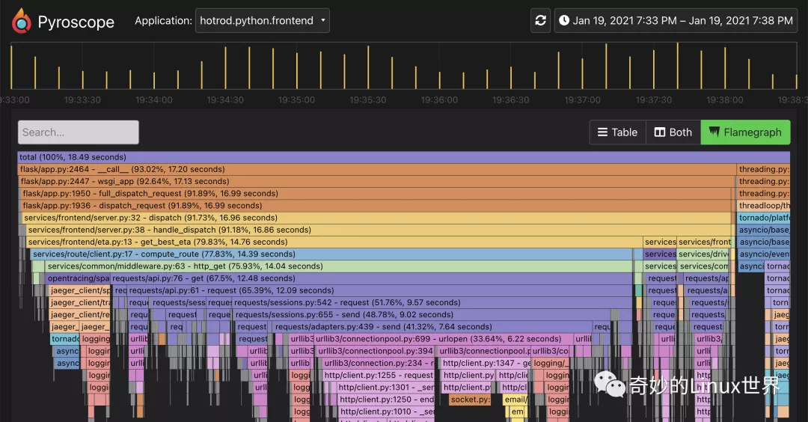Select requests/api.py:61 request frame
This screenshot has width=808, height=422.
pyautogui.click(x=380, y=290)
